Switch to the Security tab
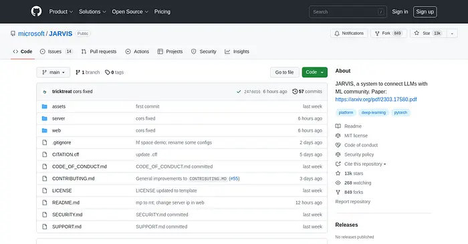 point(203,51)
